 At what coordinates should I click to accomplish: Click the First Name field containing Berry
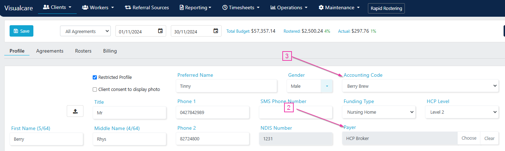[47, 139]
